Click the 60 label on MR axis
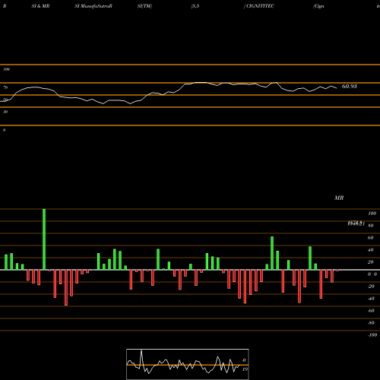Screen dimensions: 380x380 click(371, 238)
